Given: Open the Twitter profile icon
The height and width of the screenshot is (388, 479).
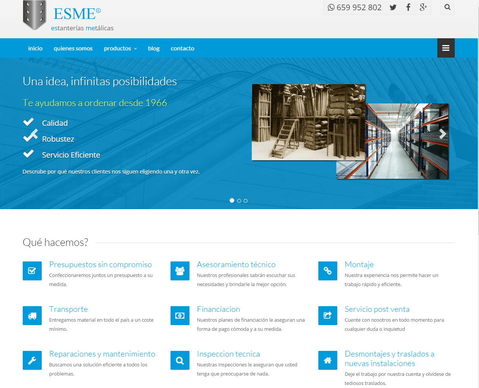Looking at the screenshot, I should (x=393, y=8).
